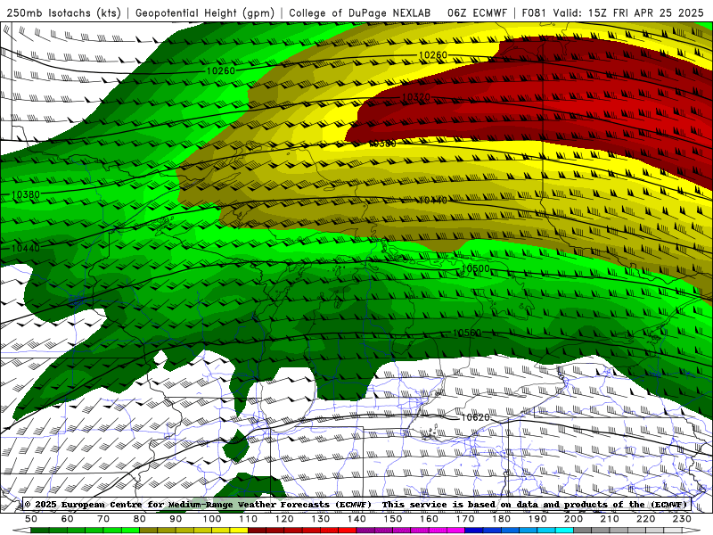Click the 10620 contour label
Image resolution: width=713 pixels, height=535 pixels.
point(476,417)
